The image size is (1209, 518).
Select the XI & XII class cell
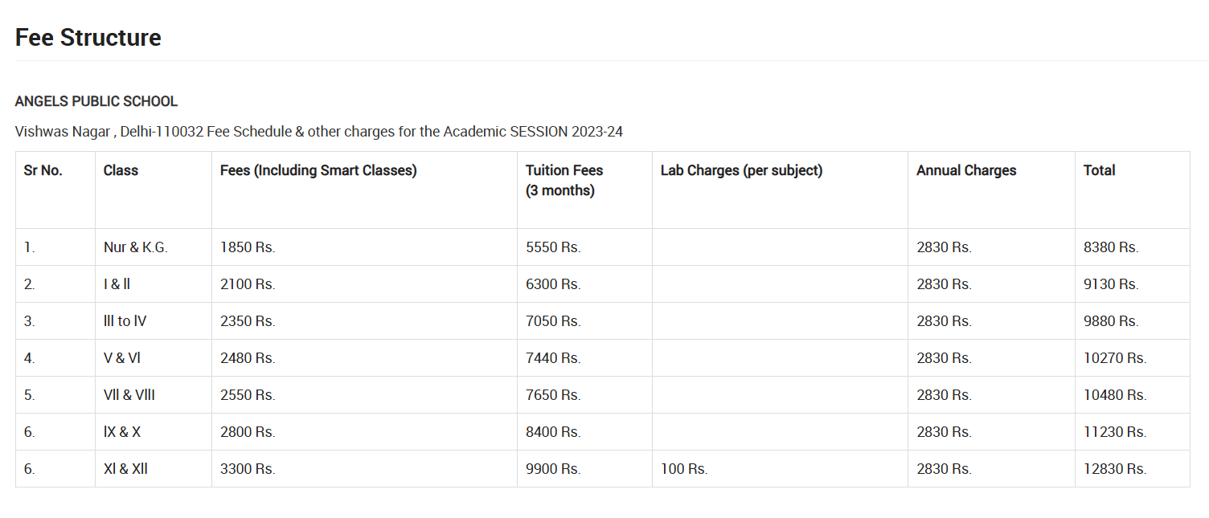(126, 469)
